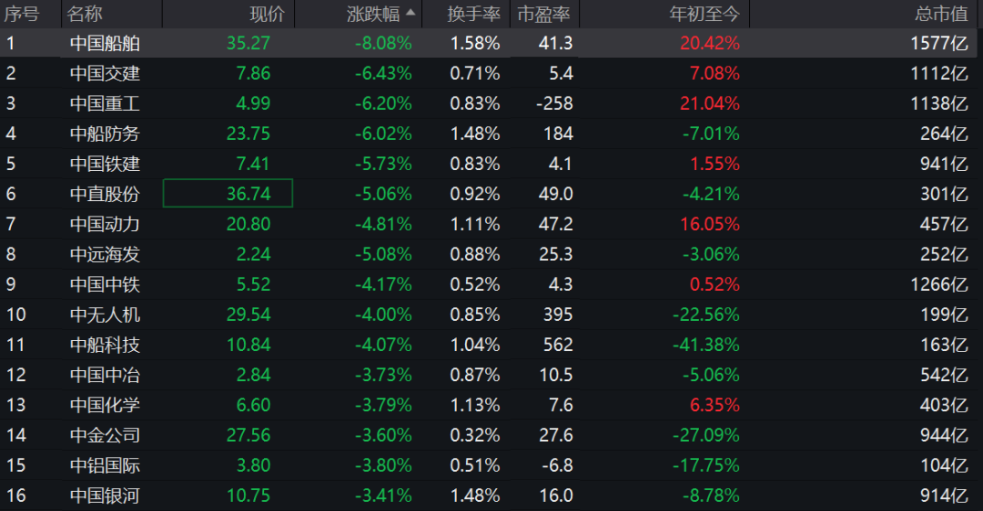Select the 中国银河 stock name
Image resolution: width=983 pixels, height=511 pixels.
tap(105, 496)
